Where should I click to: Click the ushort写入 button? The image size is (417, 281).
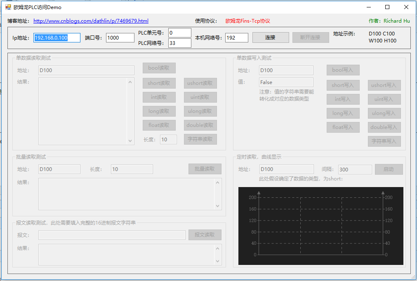[x=384, y=85]
